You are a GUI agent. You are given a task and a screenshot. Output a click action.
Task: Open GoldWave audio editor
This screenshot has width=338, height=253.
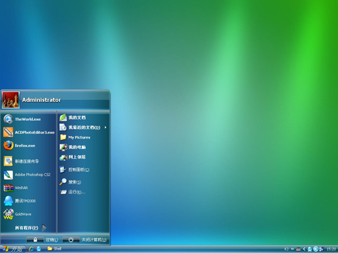coord(28,214)
